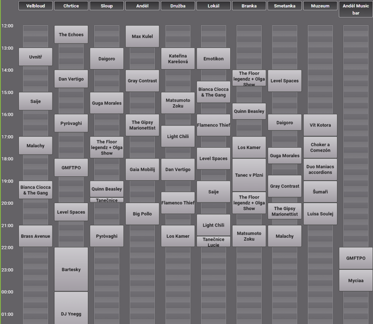Click the Choker a Comezón block

point(320,147)
